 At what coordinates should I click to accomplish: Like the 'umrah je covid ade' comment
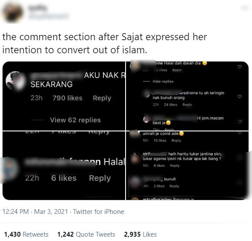tap(240, 133)
